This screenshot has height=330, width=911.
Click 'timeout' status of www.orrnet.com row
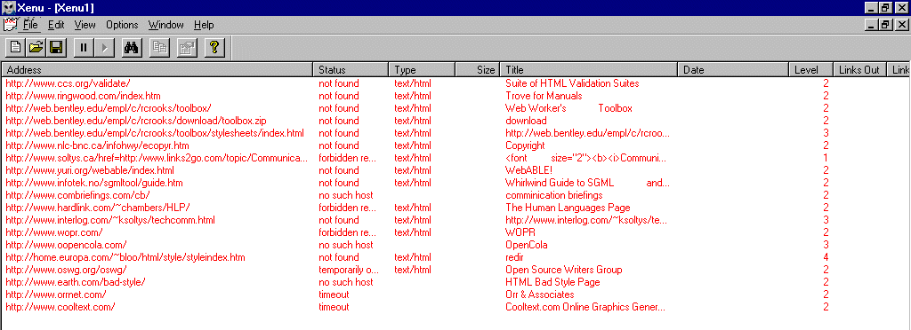335,295
